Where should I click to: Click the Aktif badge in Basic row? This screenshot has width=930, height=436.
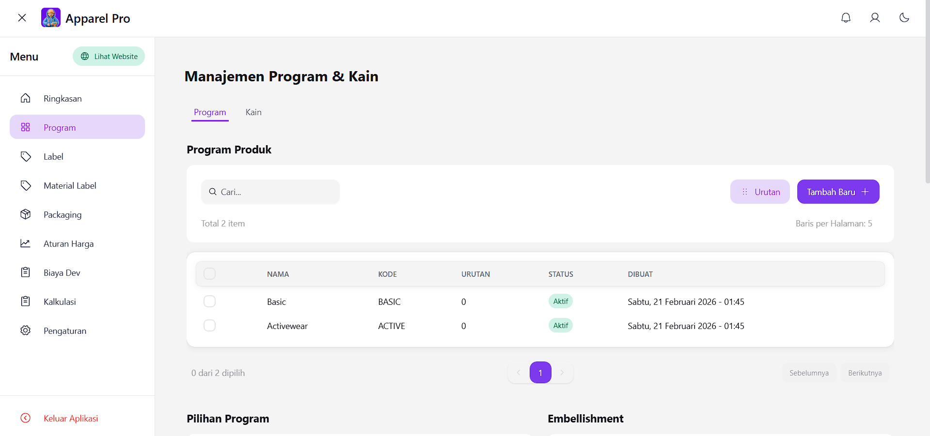click(x=561, y=301)
